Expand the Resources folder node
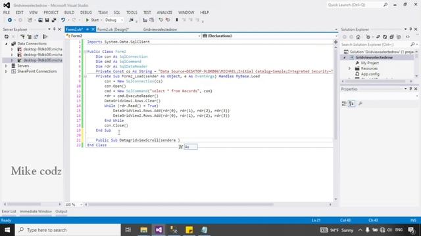Screen dimensions: 421x236 pos(349,69)
